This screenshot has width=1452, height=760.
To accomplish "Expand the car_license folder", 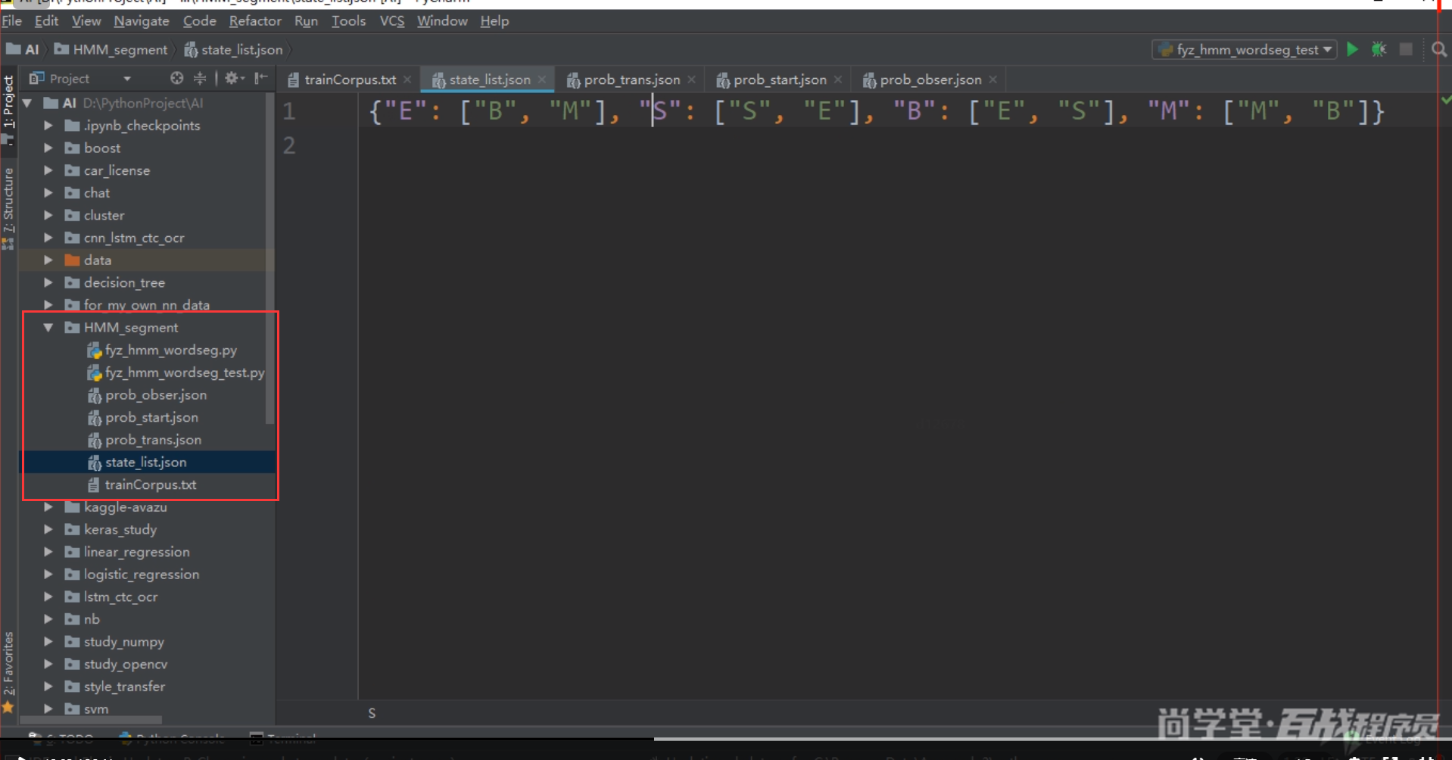I will (48, 170).
